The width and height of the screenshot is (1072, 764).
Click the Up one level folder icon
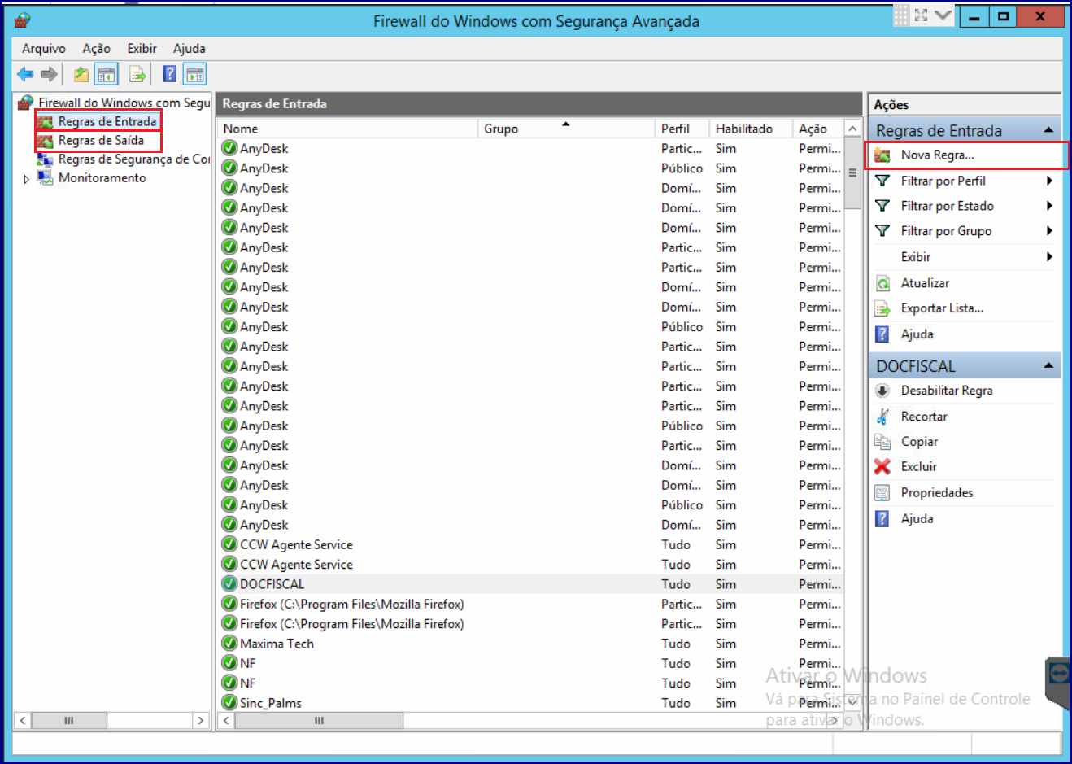(81, 74)
